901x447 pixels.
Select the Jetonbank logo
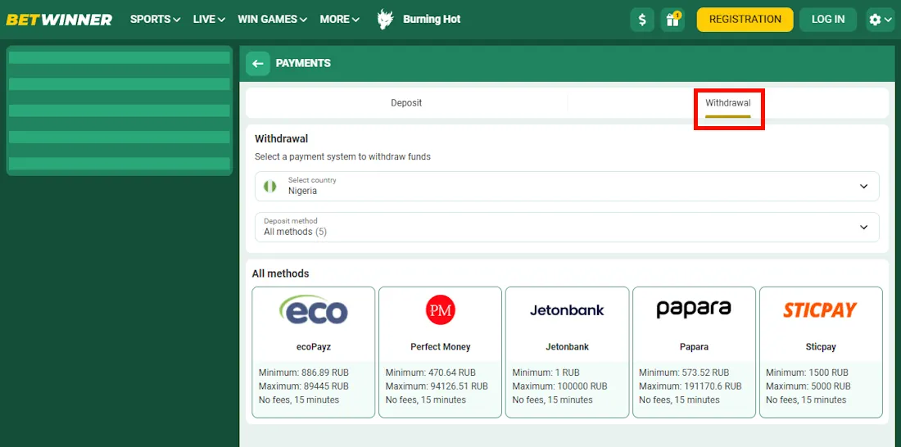567,310
